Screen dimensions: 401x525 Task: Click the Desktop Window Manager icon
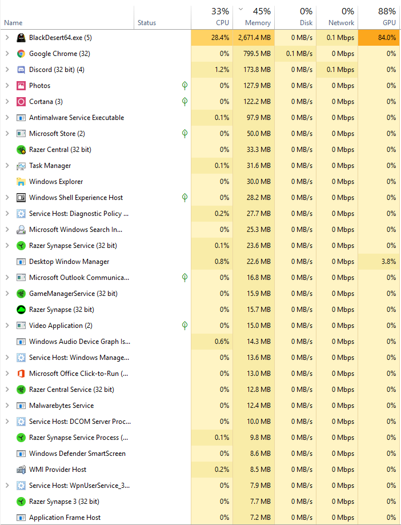click(x=21, y=262)
